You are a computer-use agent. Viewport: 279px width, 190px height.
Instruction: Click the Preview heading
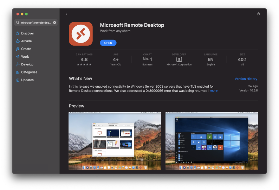77,106
